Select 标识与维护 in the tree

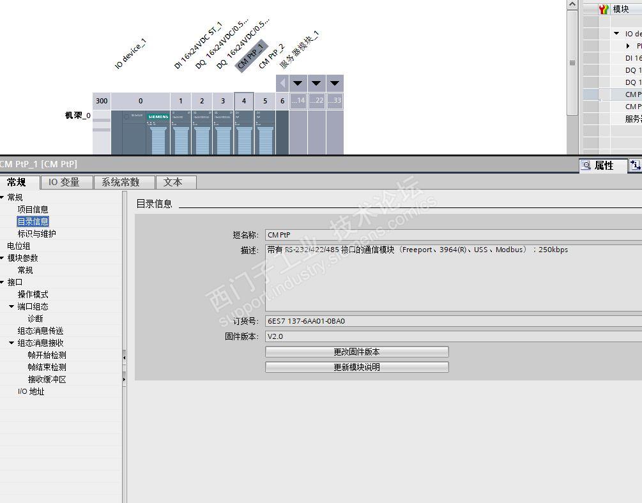(36, 234)
